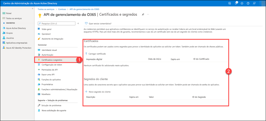The height and width of the screenshot is (121, 266).
Task: Pin the blade with the pin icon
Action: pos(143,15)
